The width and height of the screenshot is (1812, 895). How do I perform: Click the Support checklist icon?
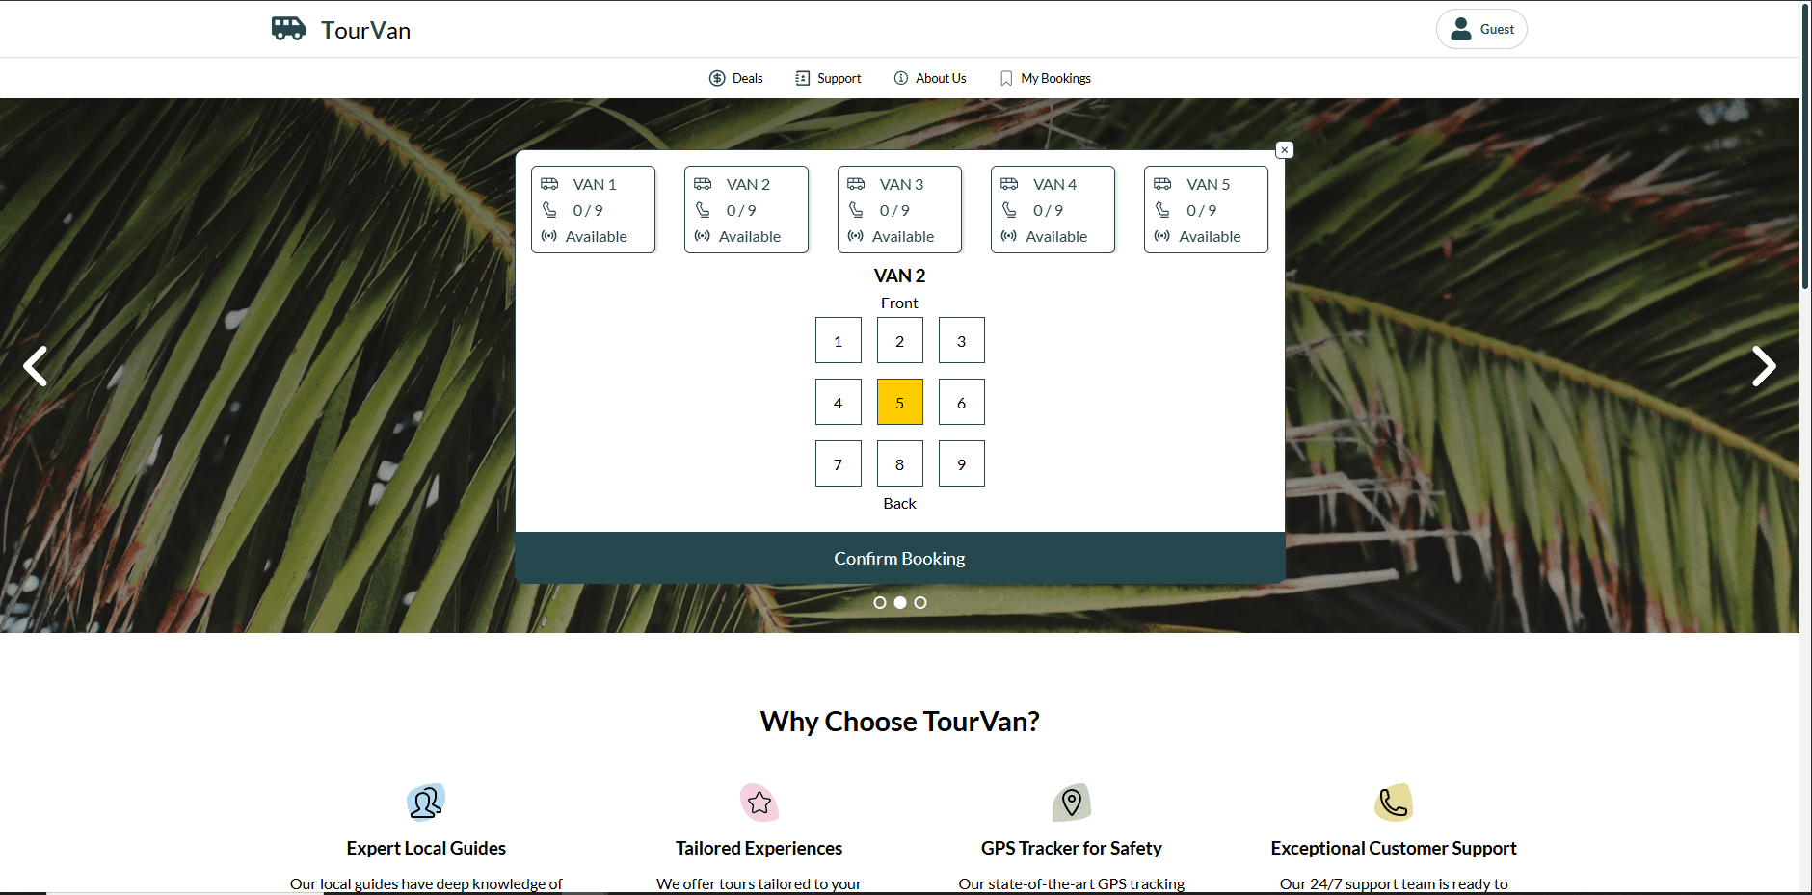click(802, 78)
